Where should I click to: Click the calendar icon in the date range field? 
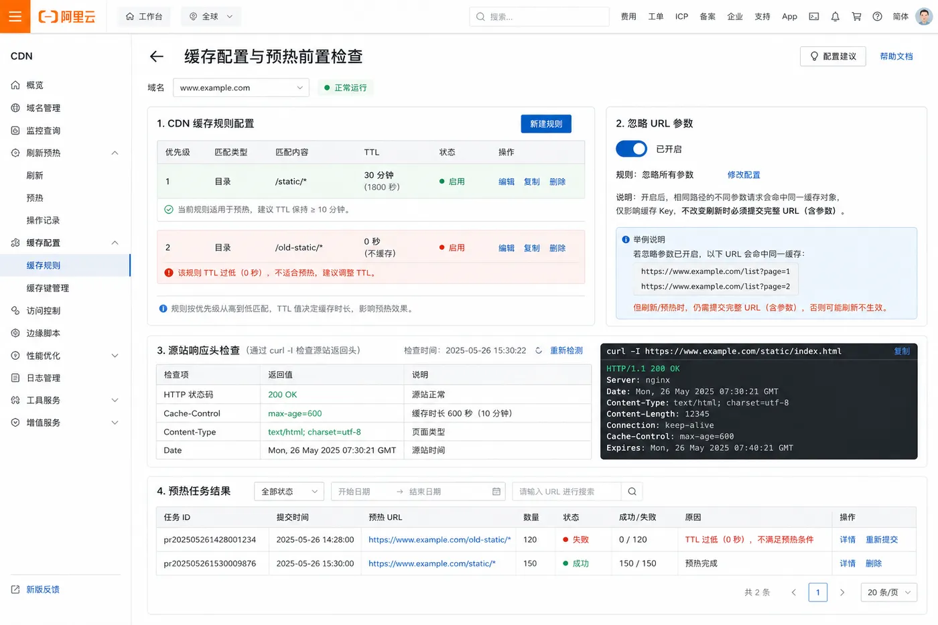coord(496,492)
